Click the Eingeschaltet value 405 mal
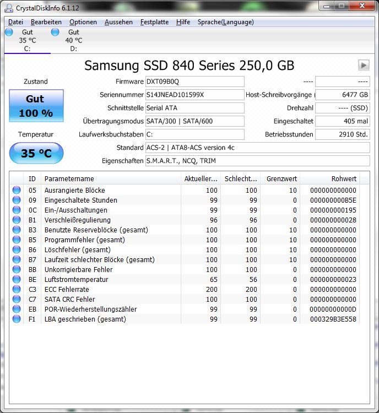Viewport: 379px width, 413px height. (x=342, y=121)
